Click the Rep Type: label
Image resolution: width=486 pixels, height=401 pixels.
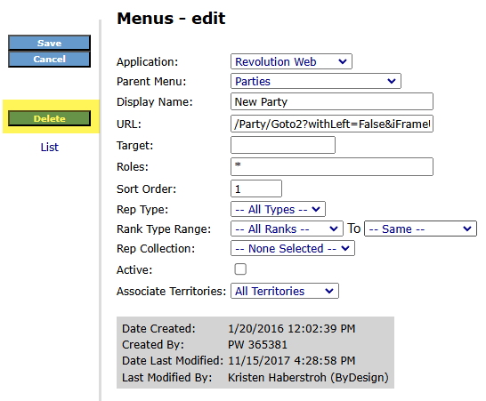coord(142,210)
